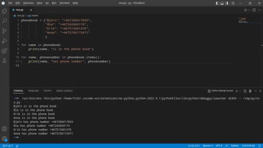Image resolution: width=263 pixels, height=148 pixels.
Task: Open the Go menu
Action: [47, 3]
